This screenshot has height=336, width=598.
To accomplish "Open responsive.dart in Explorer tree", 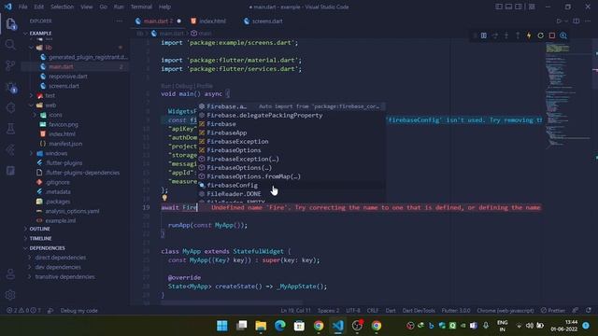I will click(x=68, y=77).
